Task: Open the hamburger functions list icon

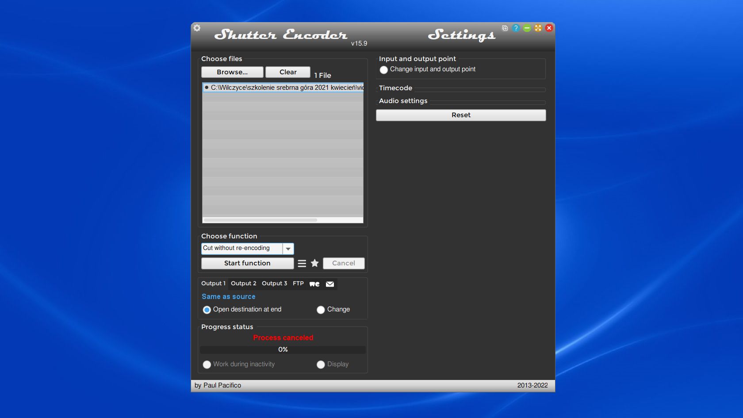Action: point(302,264)
